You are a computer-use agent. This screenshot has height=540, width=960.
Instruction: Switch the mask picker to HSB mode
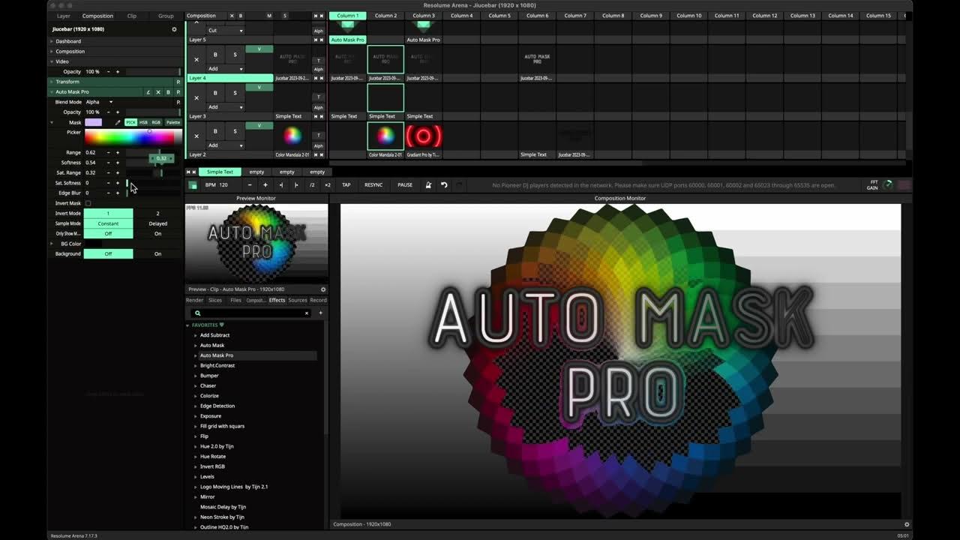coord(143,122)
